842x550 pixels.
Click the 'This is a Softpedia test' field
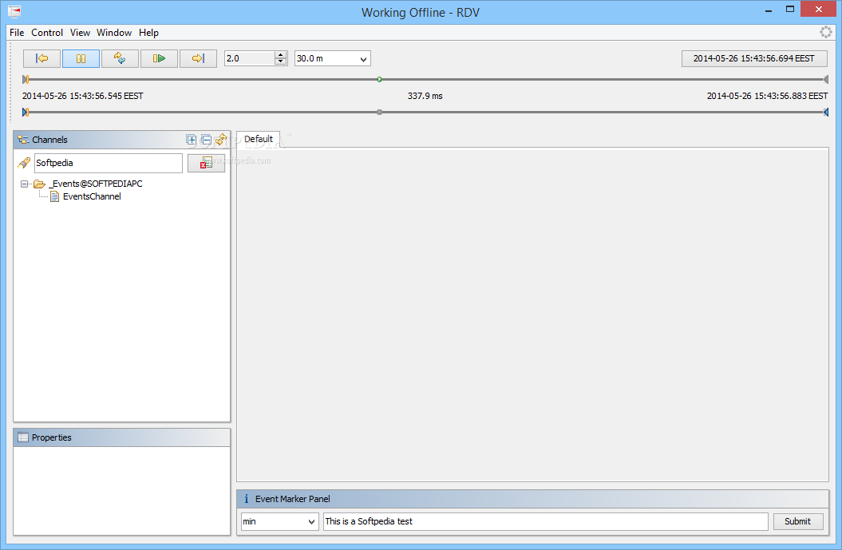pos(546,521)
